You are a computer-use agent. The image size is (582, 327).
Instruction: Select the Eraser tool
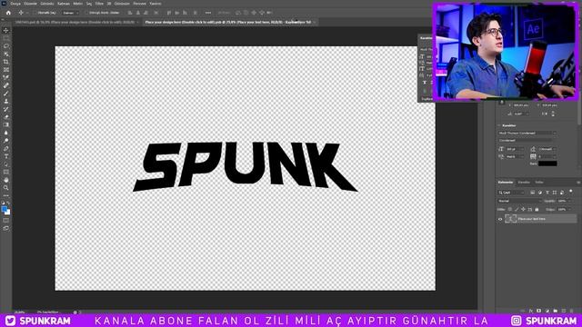point(6,117)
